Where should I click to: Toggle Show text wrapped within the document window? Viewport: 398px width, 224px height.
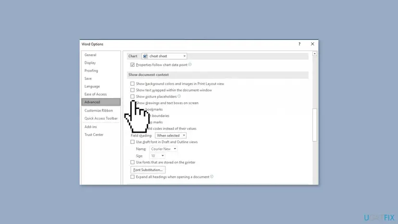[x=133, y=90]
